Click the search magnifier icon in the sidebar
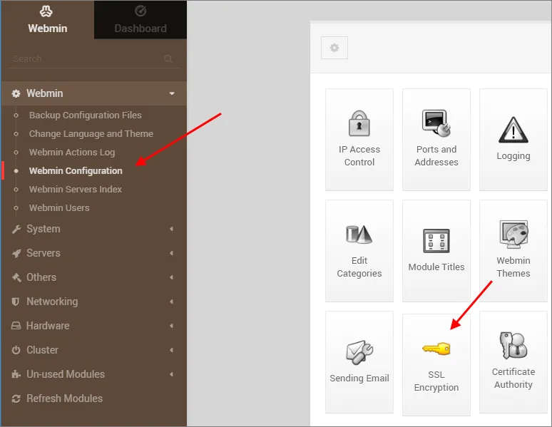Screen dimensions: 552x427 coord(168,58)
